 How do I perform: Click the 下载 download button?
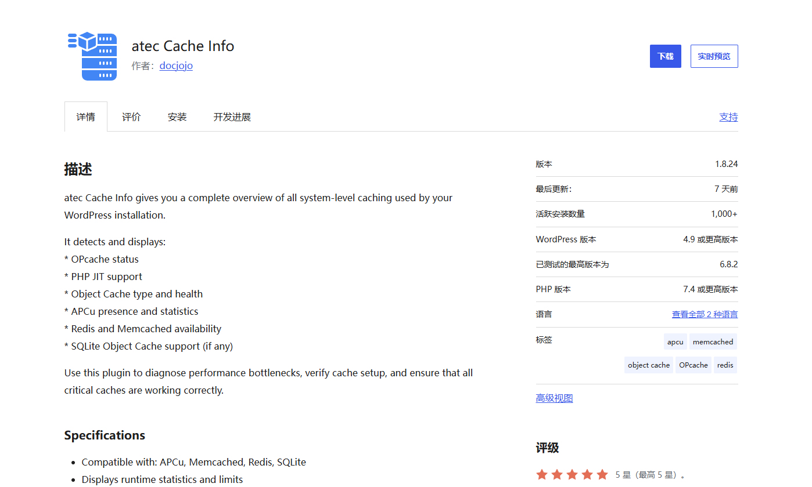coord(666,56)
